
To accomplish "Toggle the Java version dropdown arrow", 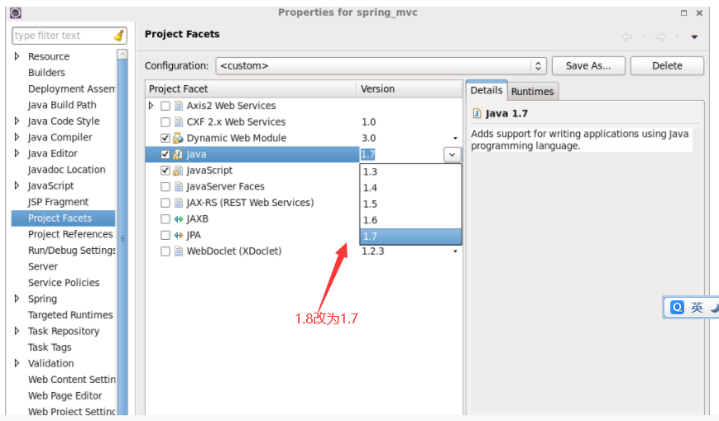I will [x=452, y=155].
